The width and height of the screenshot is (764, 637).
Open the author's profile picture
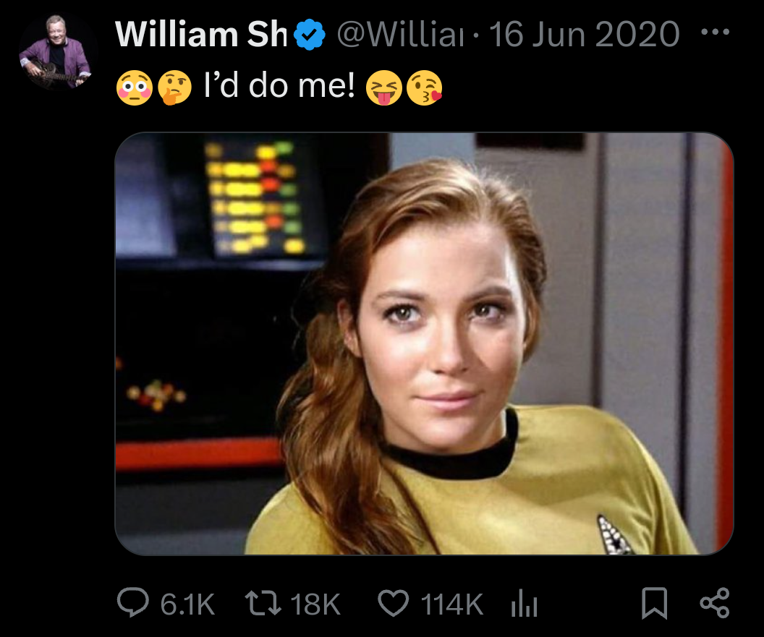55,54
